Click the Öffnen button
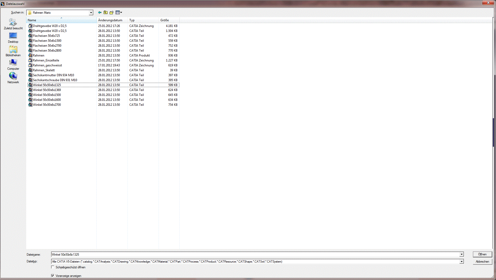The image size is (496, 280). (482, 254)
